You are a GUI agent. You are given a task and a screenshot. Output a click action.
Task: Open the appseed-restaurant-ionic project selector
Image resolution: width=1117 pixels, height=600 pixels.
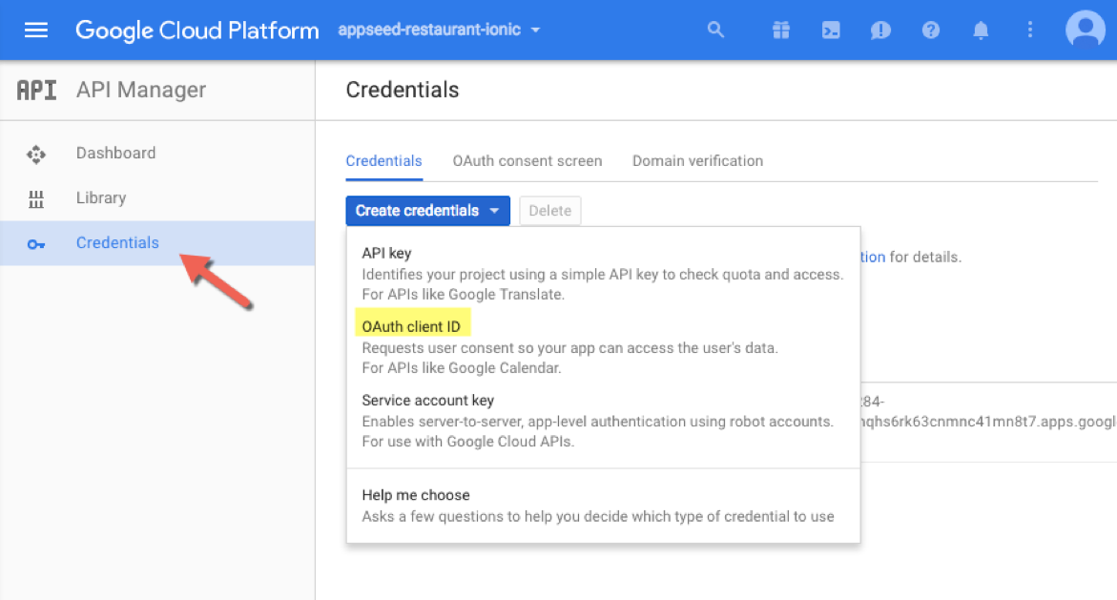tap(438, 30)
